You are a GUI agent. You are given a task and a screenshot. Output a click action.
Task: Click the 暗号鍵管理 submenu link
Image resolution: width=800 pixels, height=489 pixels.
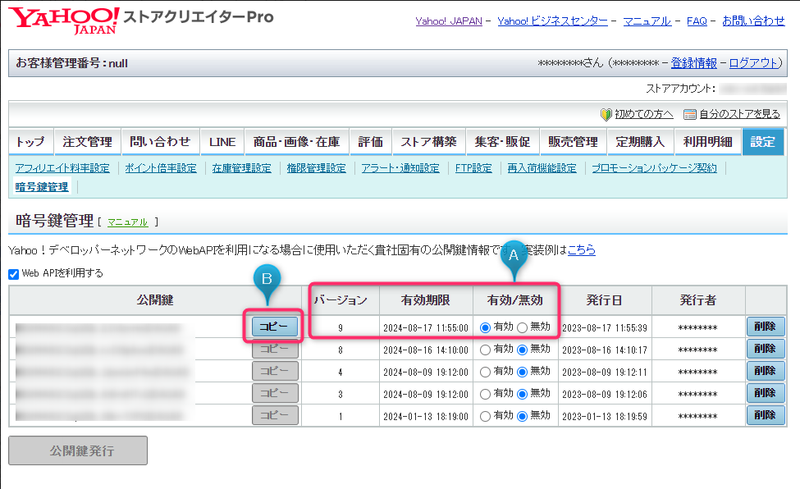tap(42, 187)
